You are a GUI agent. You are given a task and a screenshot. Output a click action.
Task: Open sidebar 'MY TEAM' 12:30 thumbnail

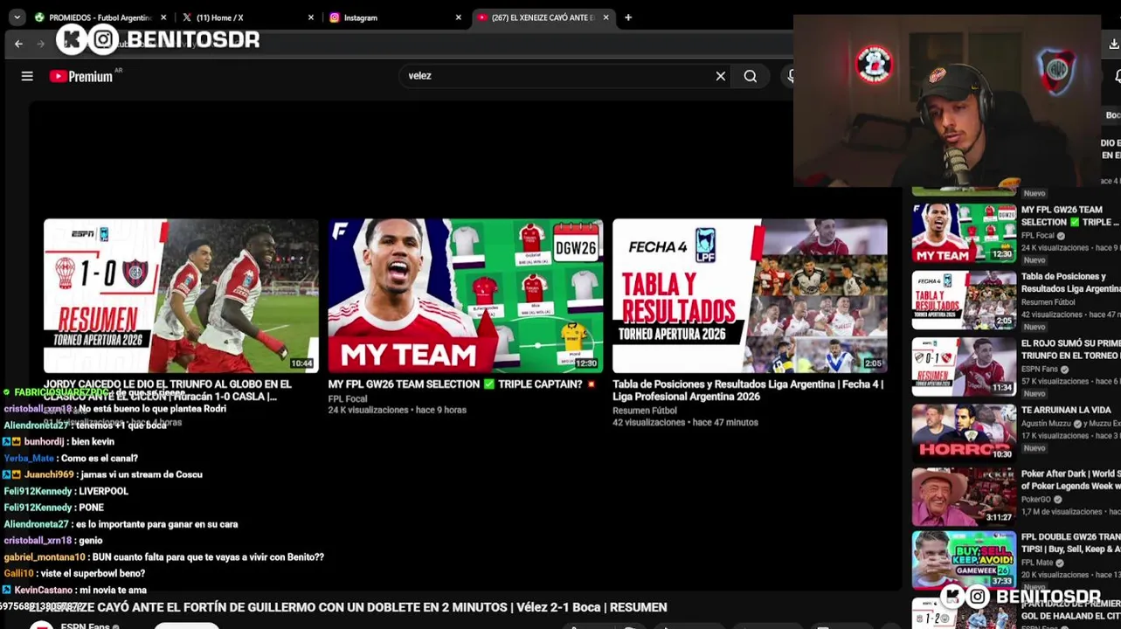click(965, 233)
